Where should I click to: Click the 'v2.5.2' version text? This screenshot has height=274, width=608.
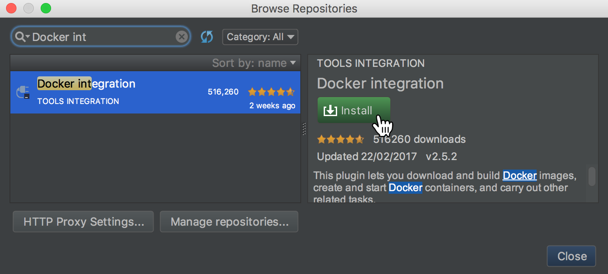(x=441, y=157)
